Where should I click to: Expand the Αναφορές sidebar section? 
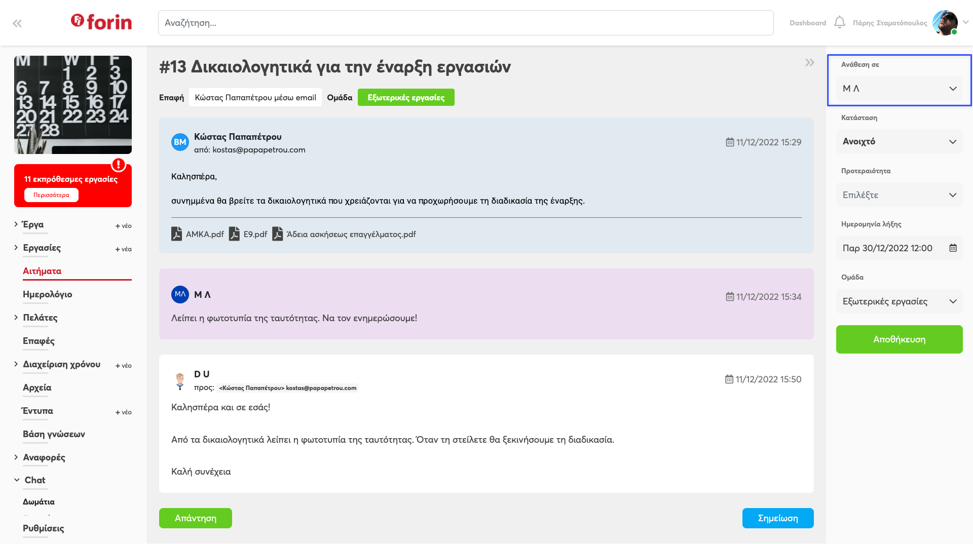pyautogui.click(x=16, y=457)
